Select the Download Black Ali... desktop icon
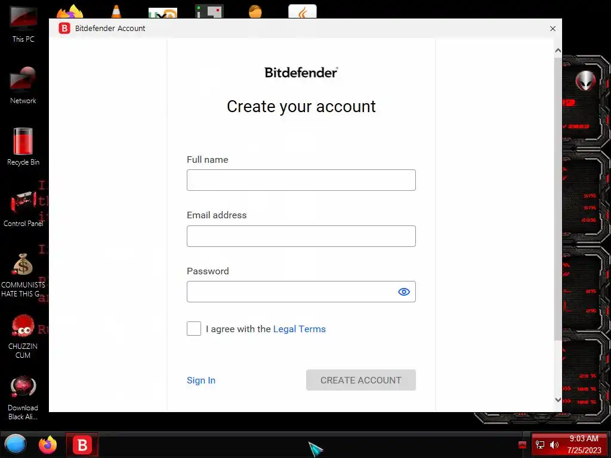This screenshot has height=458, width=611. click(23, 398)
